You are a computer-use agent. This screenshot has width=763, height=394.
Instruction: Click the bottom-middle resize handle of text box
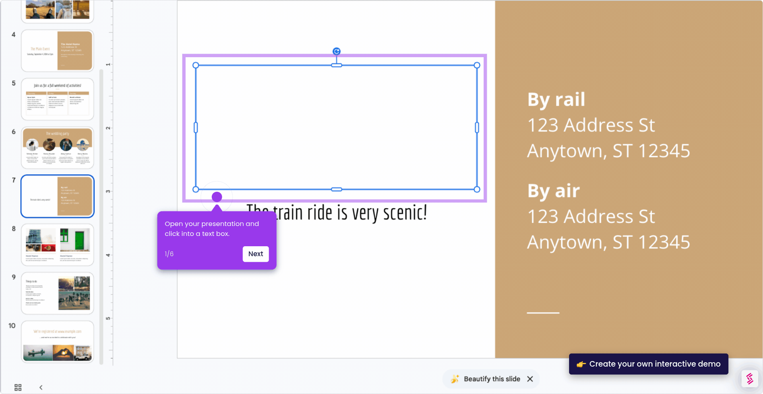(x=337, y=189)
